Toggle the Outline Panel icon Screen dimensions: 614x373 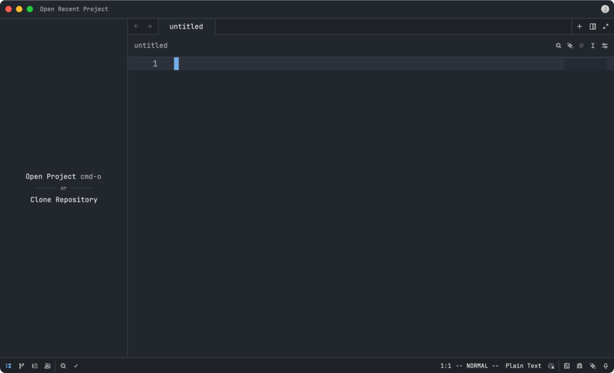coord(35,366)
